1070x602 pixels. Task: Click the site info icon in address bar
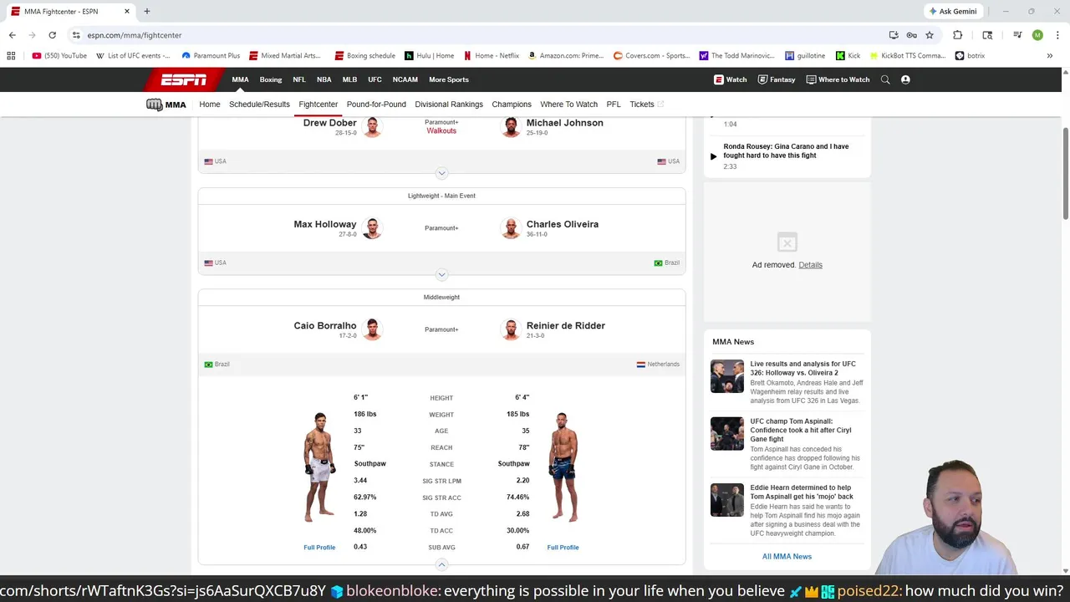[76, 35]
